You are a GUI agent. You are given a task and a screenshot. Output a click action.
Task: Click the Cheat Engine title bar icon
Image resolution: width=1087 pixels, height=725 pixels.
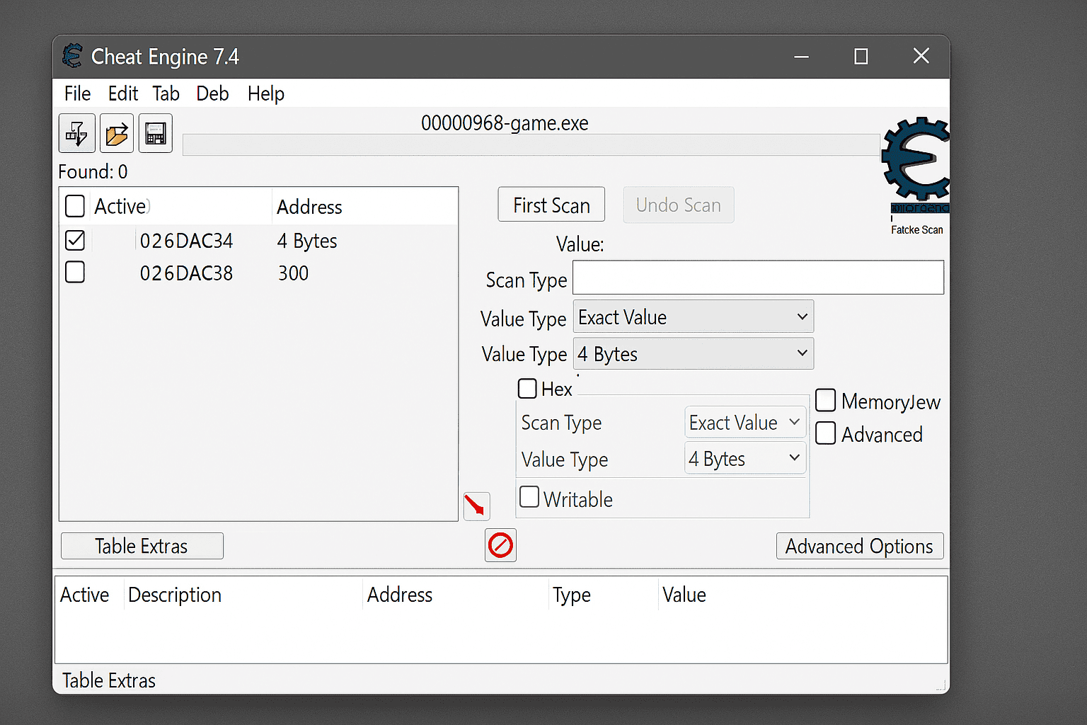(72, 56)
